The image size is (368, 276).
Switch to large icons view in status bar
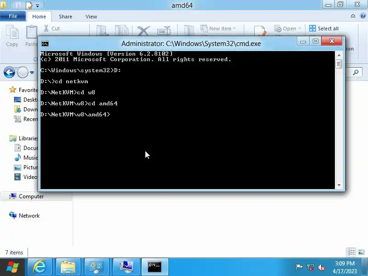pos(362,252)
